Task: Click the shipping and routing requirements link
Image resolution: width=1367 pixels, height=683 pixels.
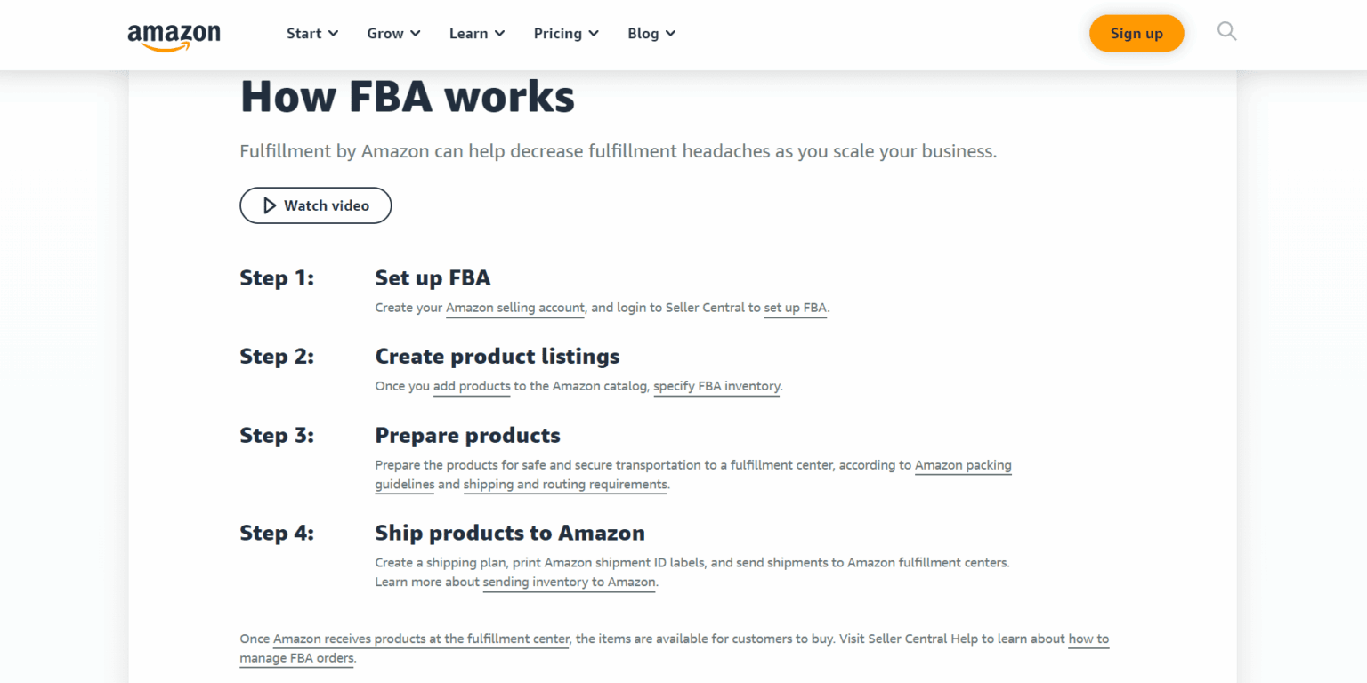Action: pos(565,485)
